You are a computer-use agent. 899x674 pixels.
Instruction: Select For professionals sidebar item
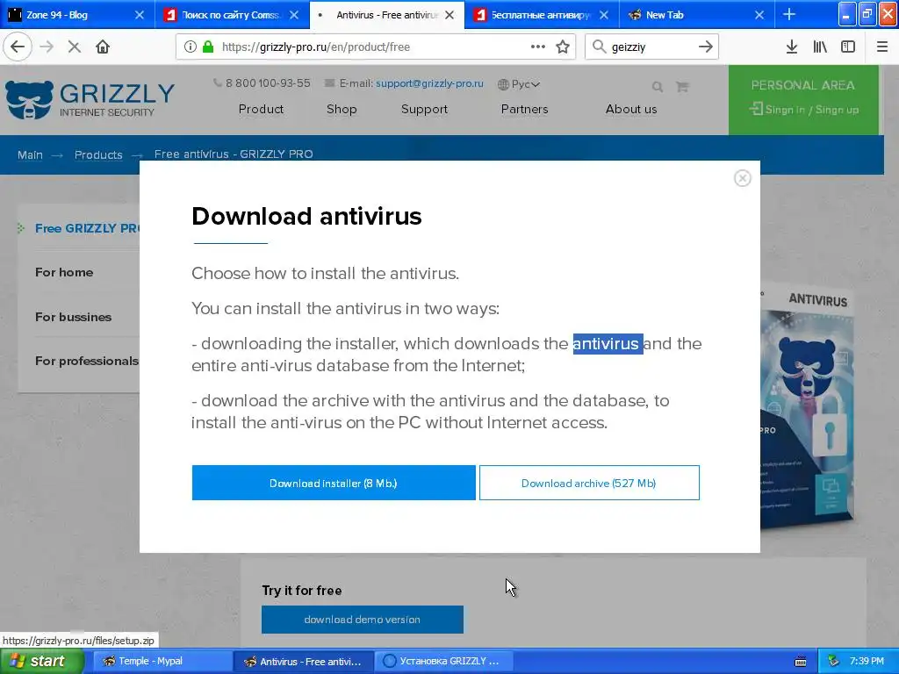coord(86,361)
